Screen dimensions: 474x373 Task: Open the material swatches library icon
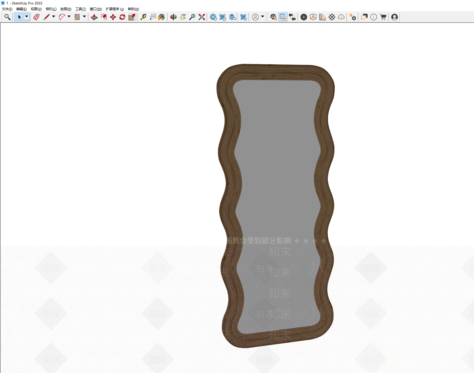tap(323, 17)
